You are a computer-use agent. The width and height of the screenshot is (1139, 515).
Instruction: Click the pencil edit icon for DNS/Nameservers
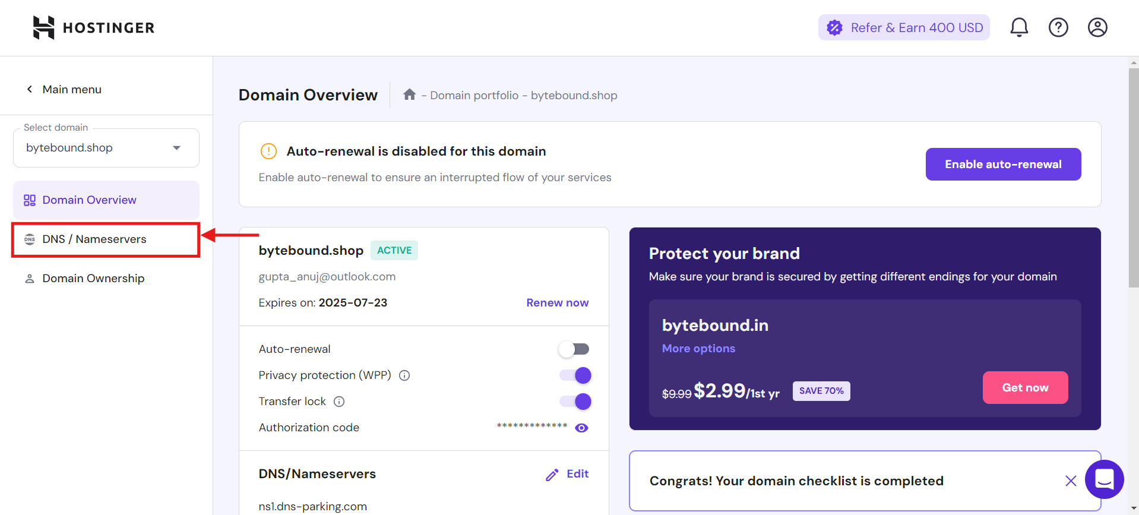[552, 475]
